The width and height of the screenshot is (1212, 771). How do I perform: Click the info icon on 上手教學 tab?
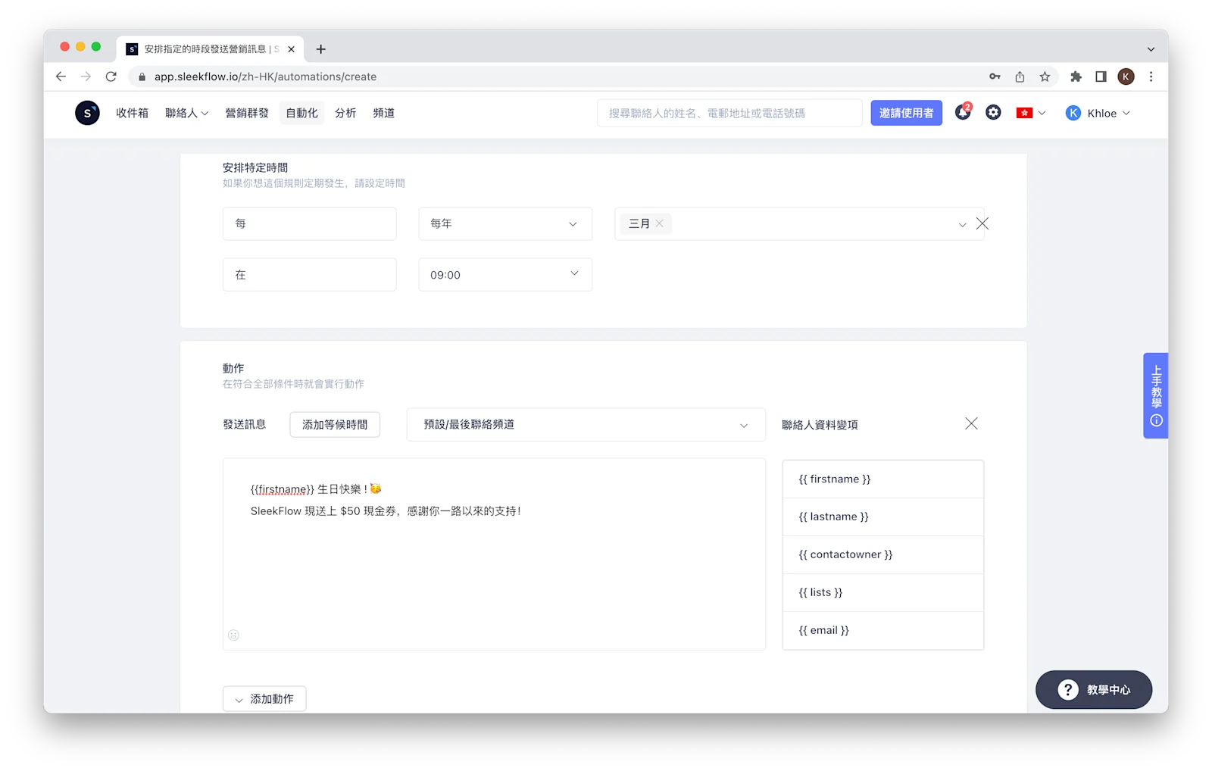[x=1156, y=420]
